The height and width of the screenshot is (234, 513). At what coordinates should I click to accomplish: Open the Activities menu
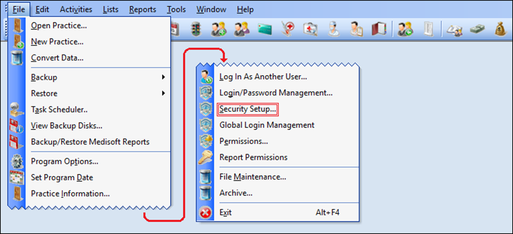[76, 9]
